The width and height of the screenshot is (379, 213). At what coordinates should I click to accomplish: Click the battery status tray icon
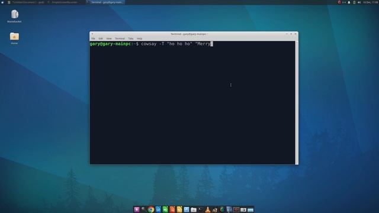point(354,2)
